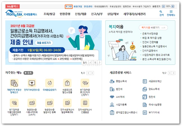Show previous page of 세금종류별 서비스

170,73
